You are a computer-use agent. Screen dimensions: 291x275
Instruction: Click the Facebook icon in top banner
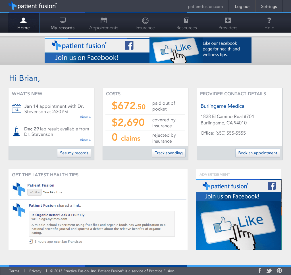coord(129,45)
